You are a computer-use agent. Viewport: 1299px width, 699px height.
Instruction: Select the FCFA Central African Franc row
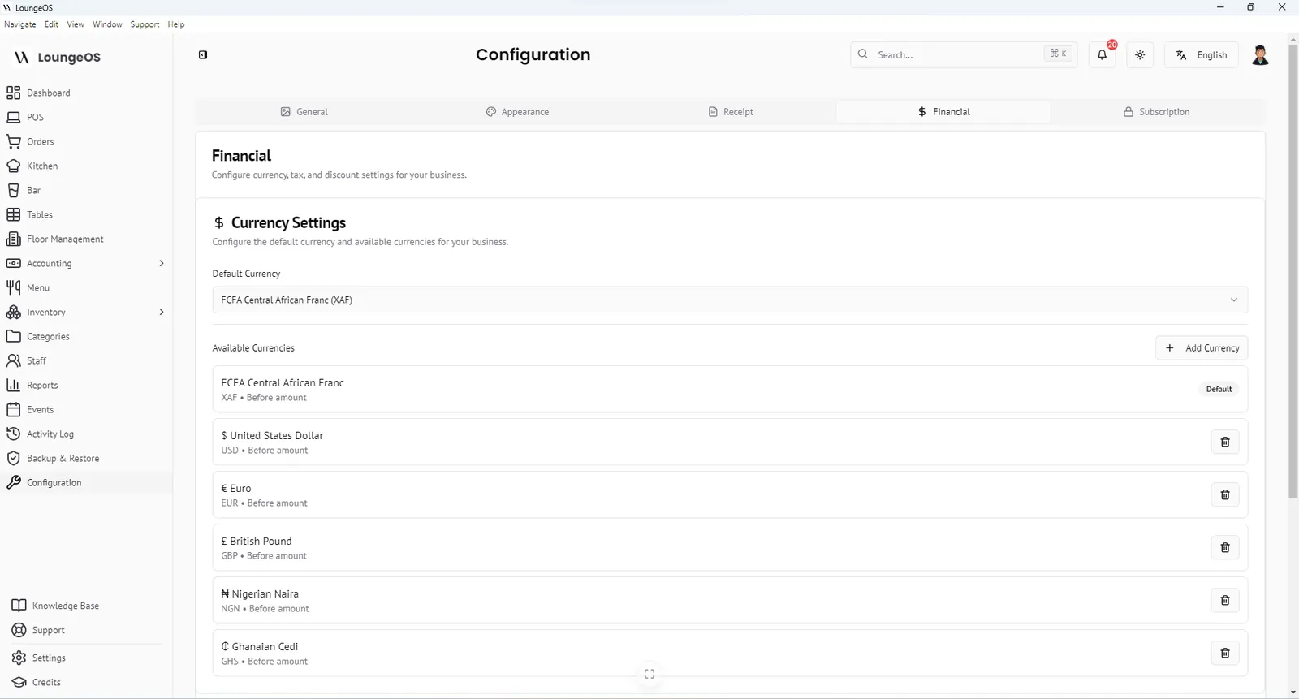730,389
